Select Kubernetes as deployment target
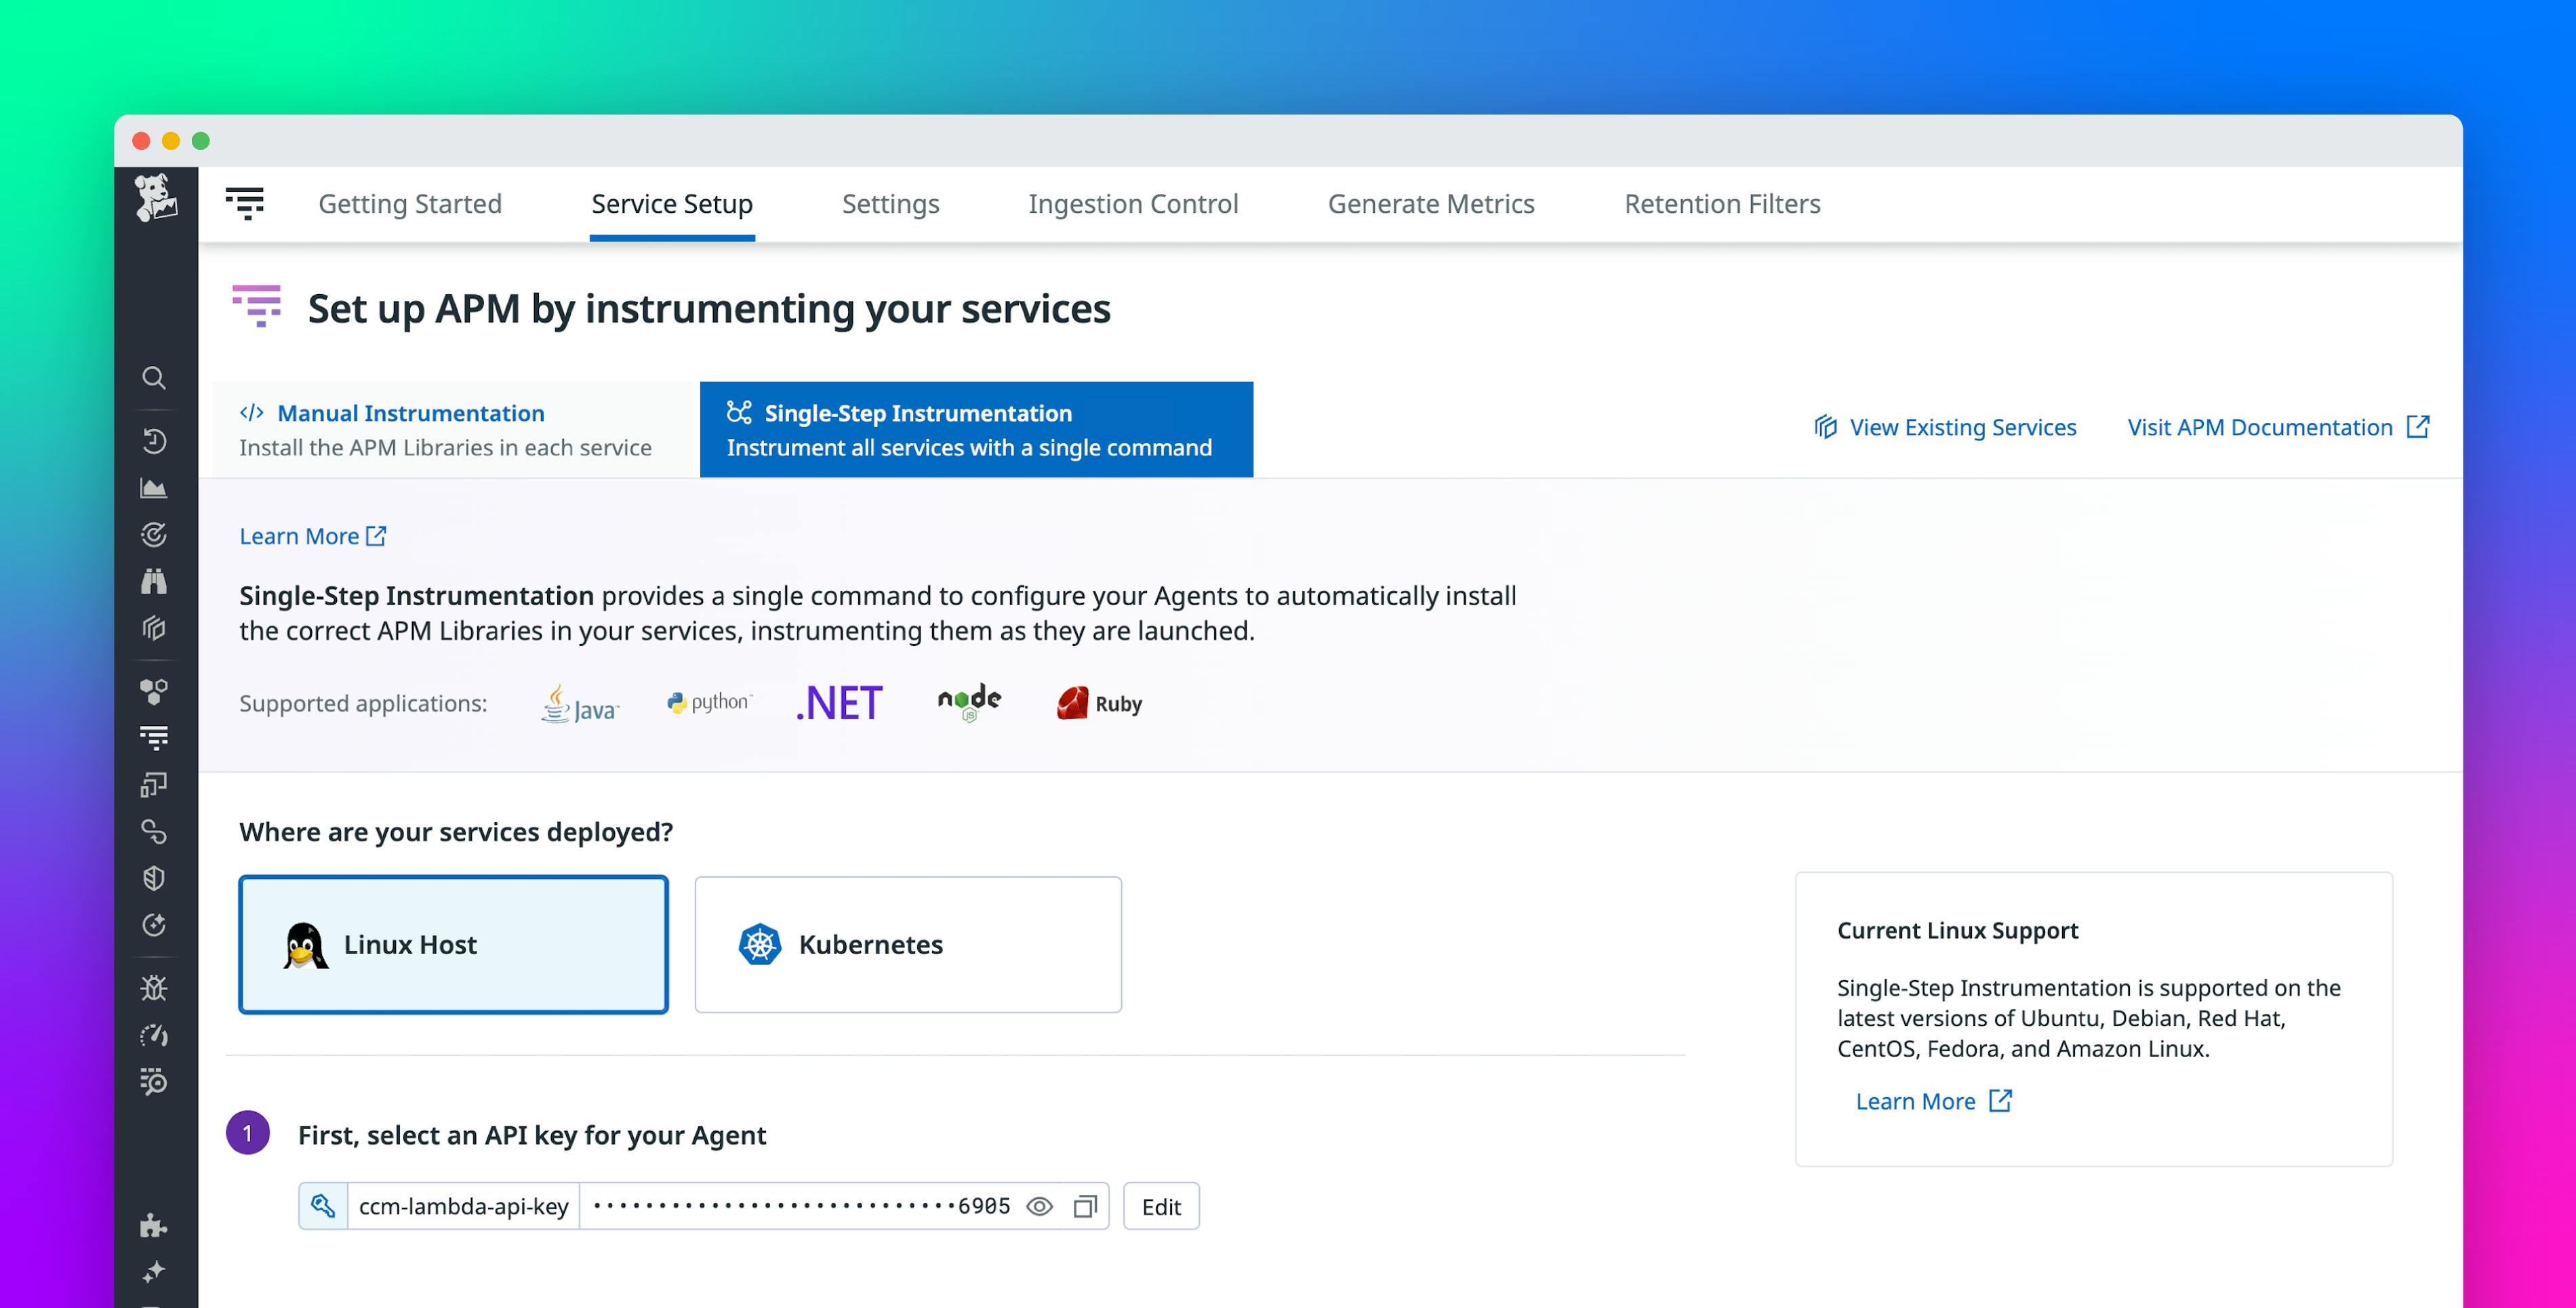 (907, 944)
